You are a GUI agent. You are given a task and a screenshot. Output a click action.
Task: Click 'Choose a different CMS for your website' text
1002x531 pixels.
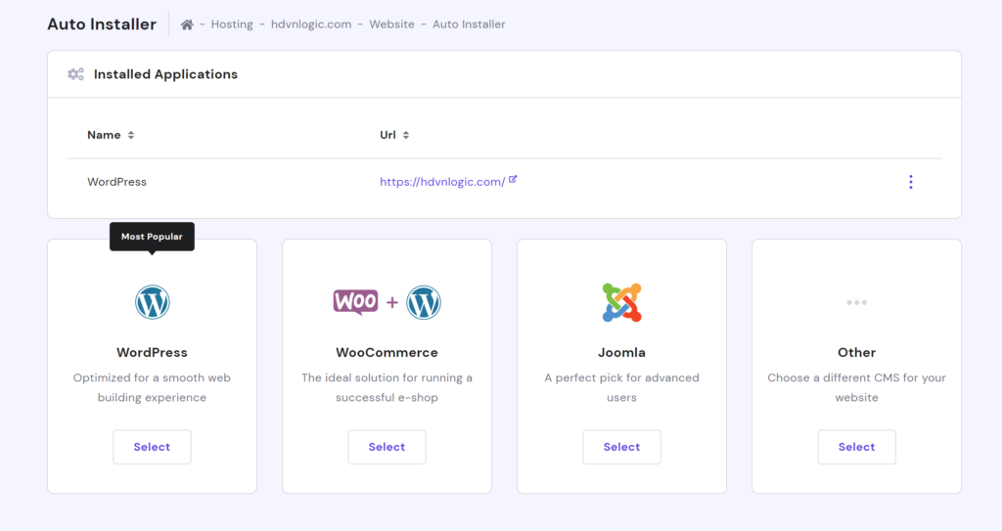[857, 387]
